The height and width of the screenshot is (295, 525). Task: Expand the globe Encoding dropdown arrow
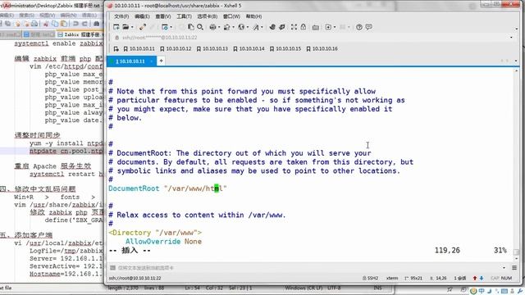click(x=248, y=27)
